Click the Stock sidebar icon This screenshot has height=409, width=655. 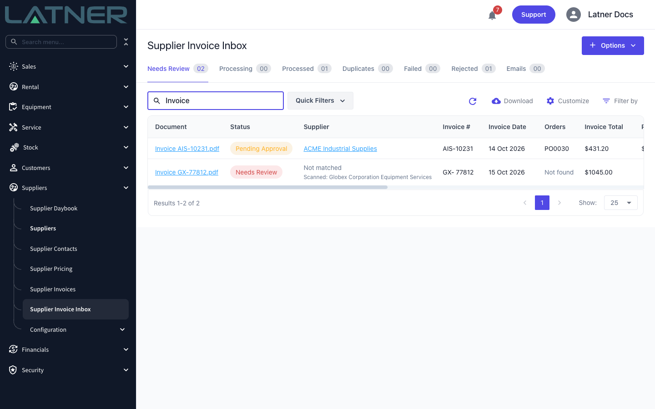tap(14, 147)
